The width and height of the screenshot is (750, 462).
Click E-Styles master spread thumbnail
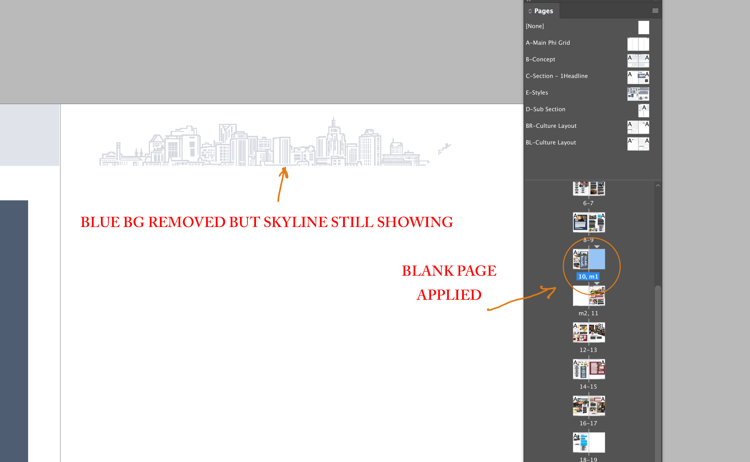pyautogui.click(x=638, y=94)
